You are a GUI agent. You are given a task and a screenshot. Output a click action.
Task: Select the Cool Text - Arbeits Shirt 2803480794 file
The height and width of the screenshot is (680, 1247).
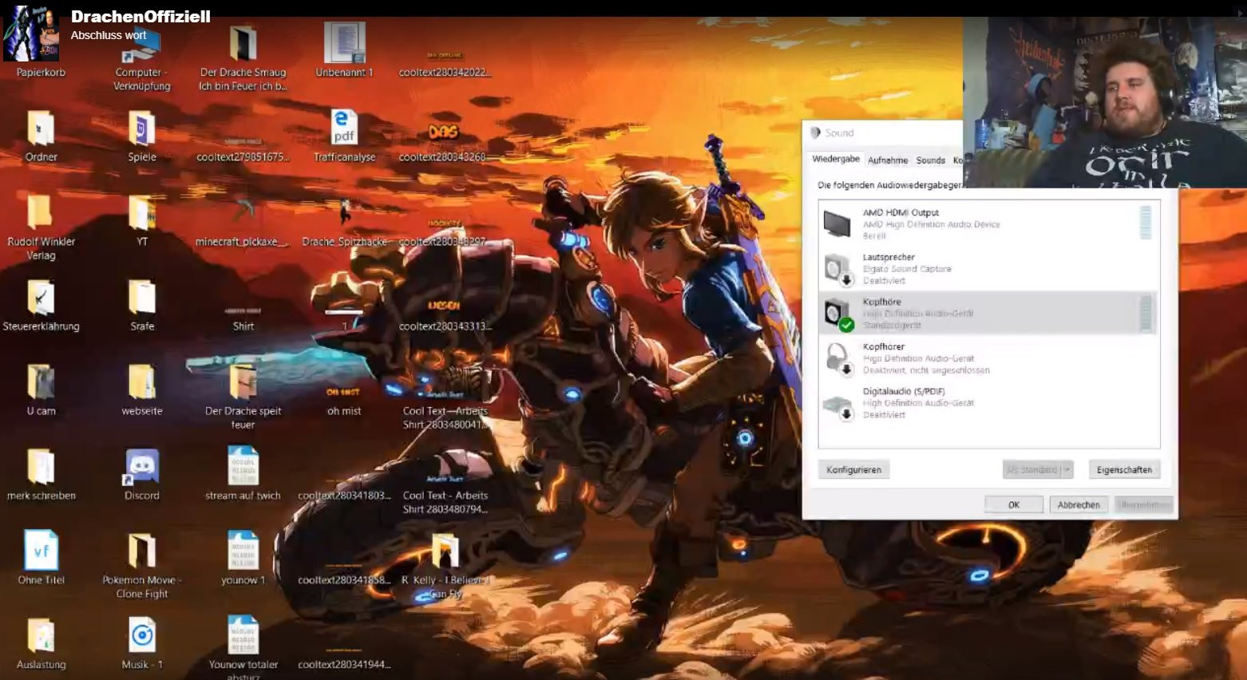[x=445, y=495]
